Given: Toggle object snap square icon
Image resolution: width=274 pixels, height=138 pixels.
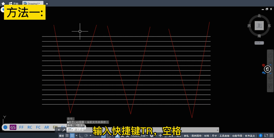Looking at the screenshot, I should tap(109, 136).
